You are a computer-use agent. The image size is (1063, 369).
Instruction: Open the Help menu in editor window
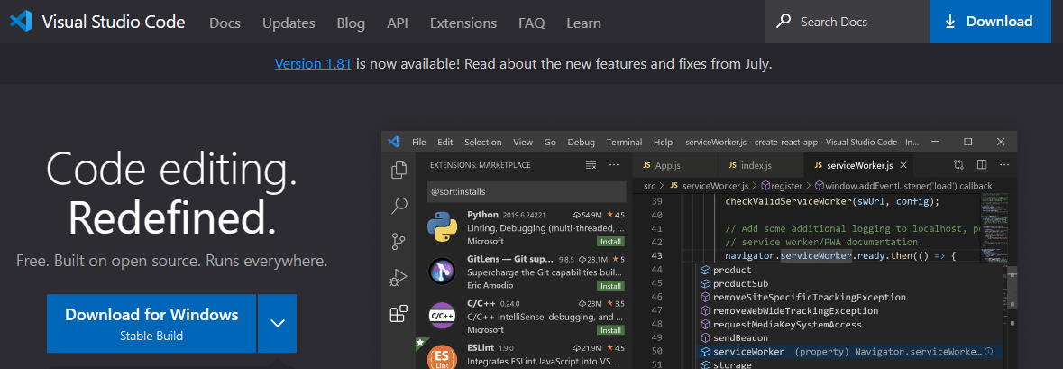(663, 142)
